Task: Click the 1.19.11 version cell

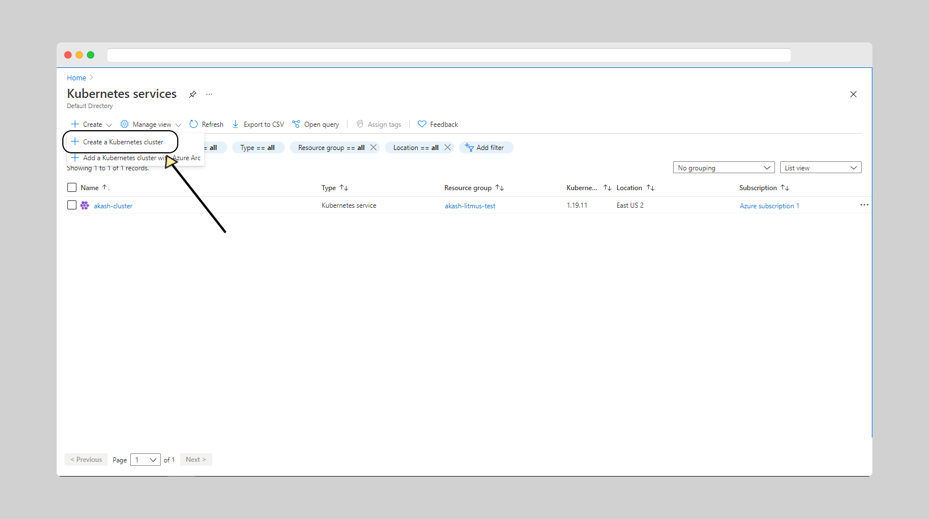Action: (577, 205)
